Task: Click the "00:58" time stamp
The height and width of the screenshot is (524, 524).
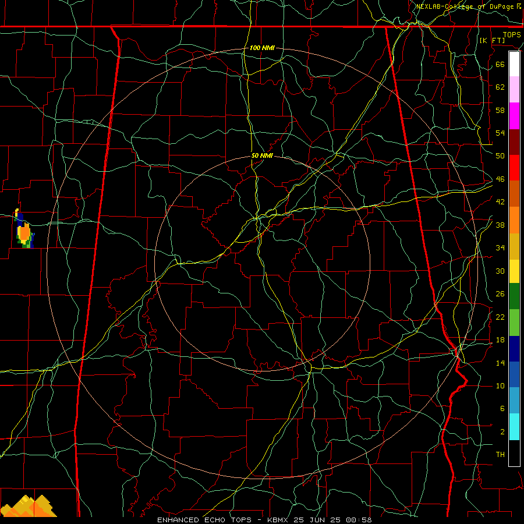Action: tap(359, 520)
